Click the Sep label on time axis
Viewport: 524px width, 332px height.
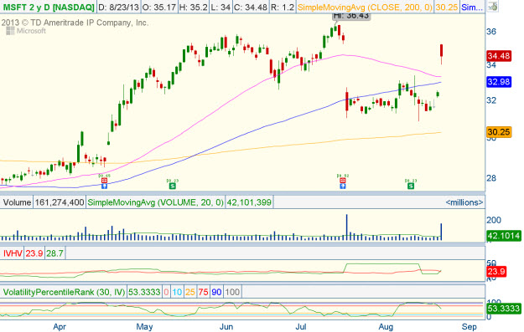pyautogui.click(x=469, y=327)
